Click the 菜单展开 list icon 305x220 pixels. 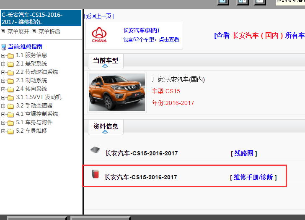tap(3, 31)
